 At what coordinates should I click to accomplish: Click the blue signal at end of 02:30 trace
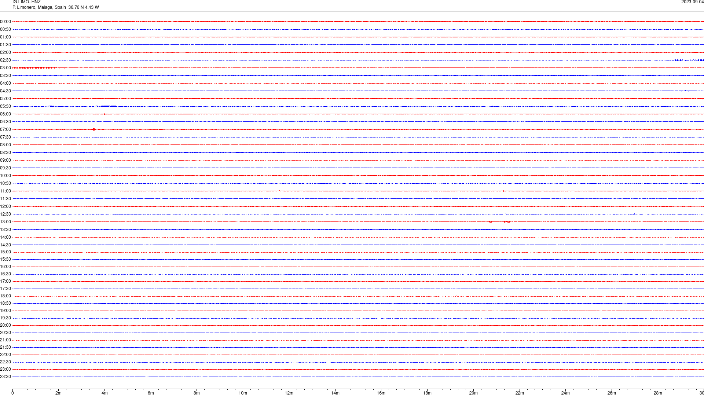[689, 60]
